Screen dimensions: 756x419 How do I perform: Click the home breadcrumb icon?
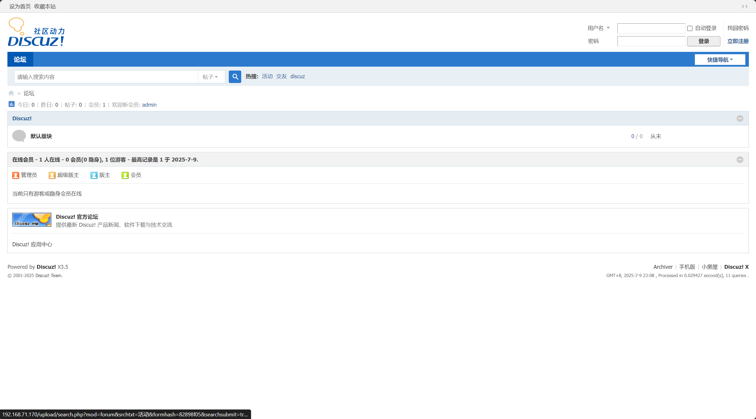click(11, 93)
